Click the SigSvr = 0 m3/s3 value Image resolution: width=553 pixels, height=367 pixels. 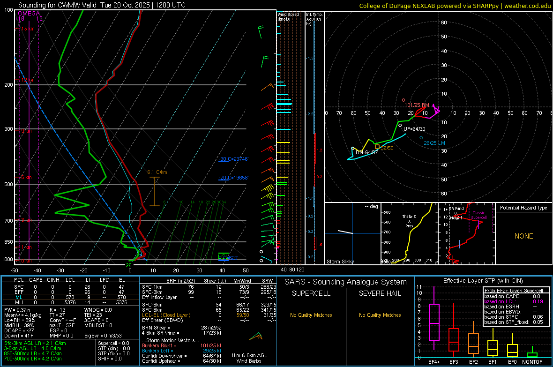click(x=103, y=336)
